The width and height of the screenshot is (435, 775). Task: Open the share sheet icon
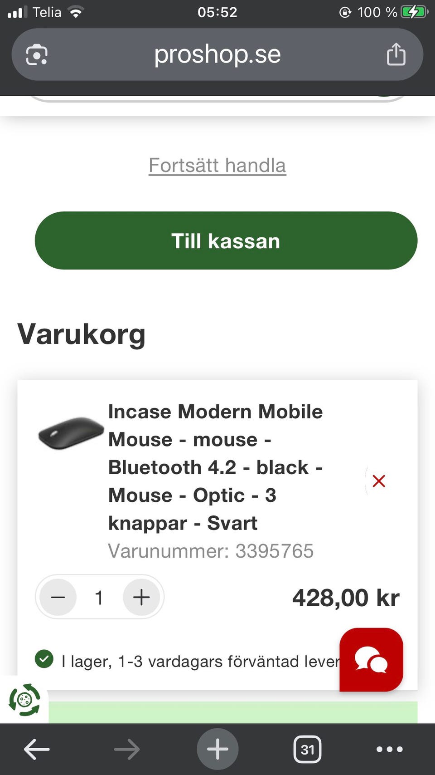pyautogui.click(x=396, y=54)
